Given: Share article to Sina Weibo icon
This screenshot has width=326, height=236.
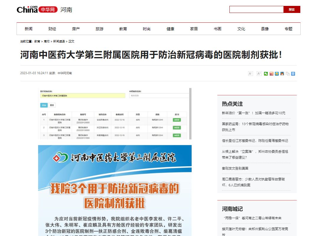Looking at the screenshot, I should pos(271,74).
